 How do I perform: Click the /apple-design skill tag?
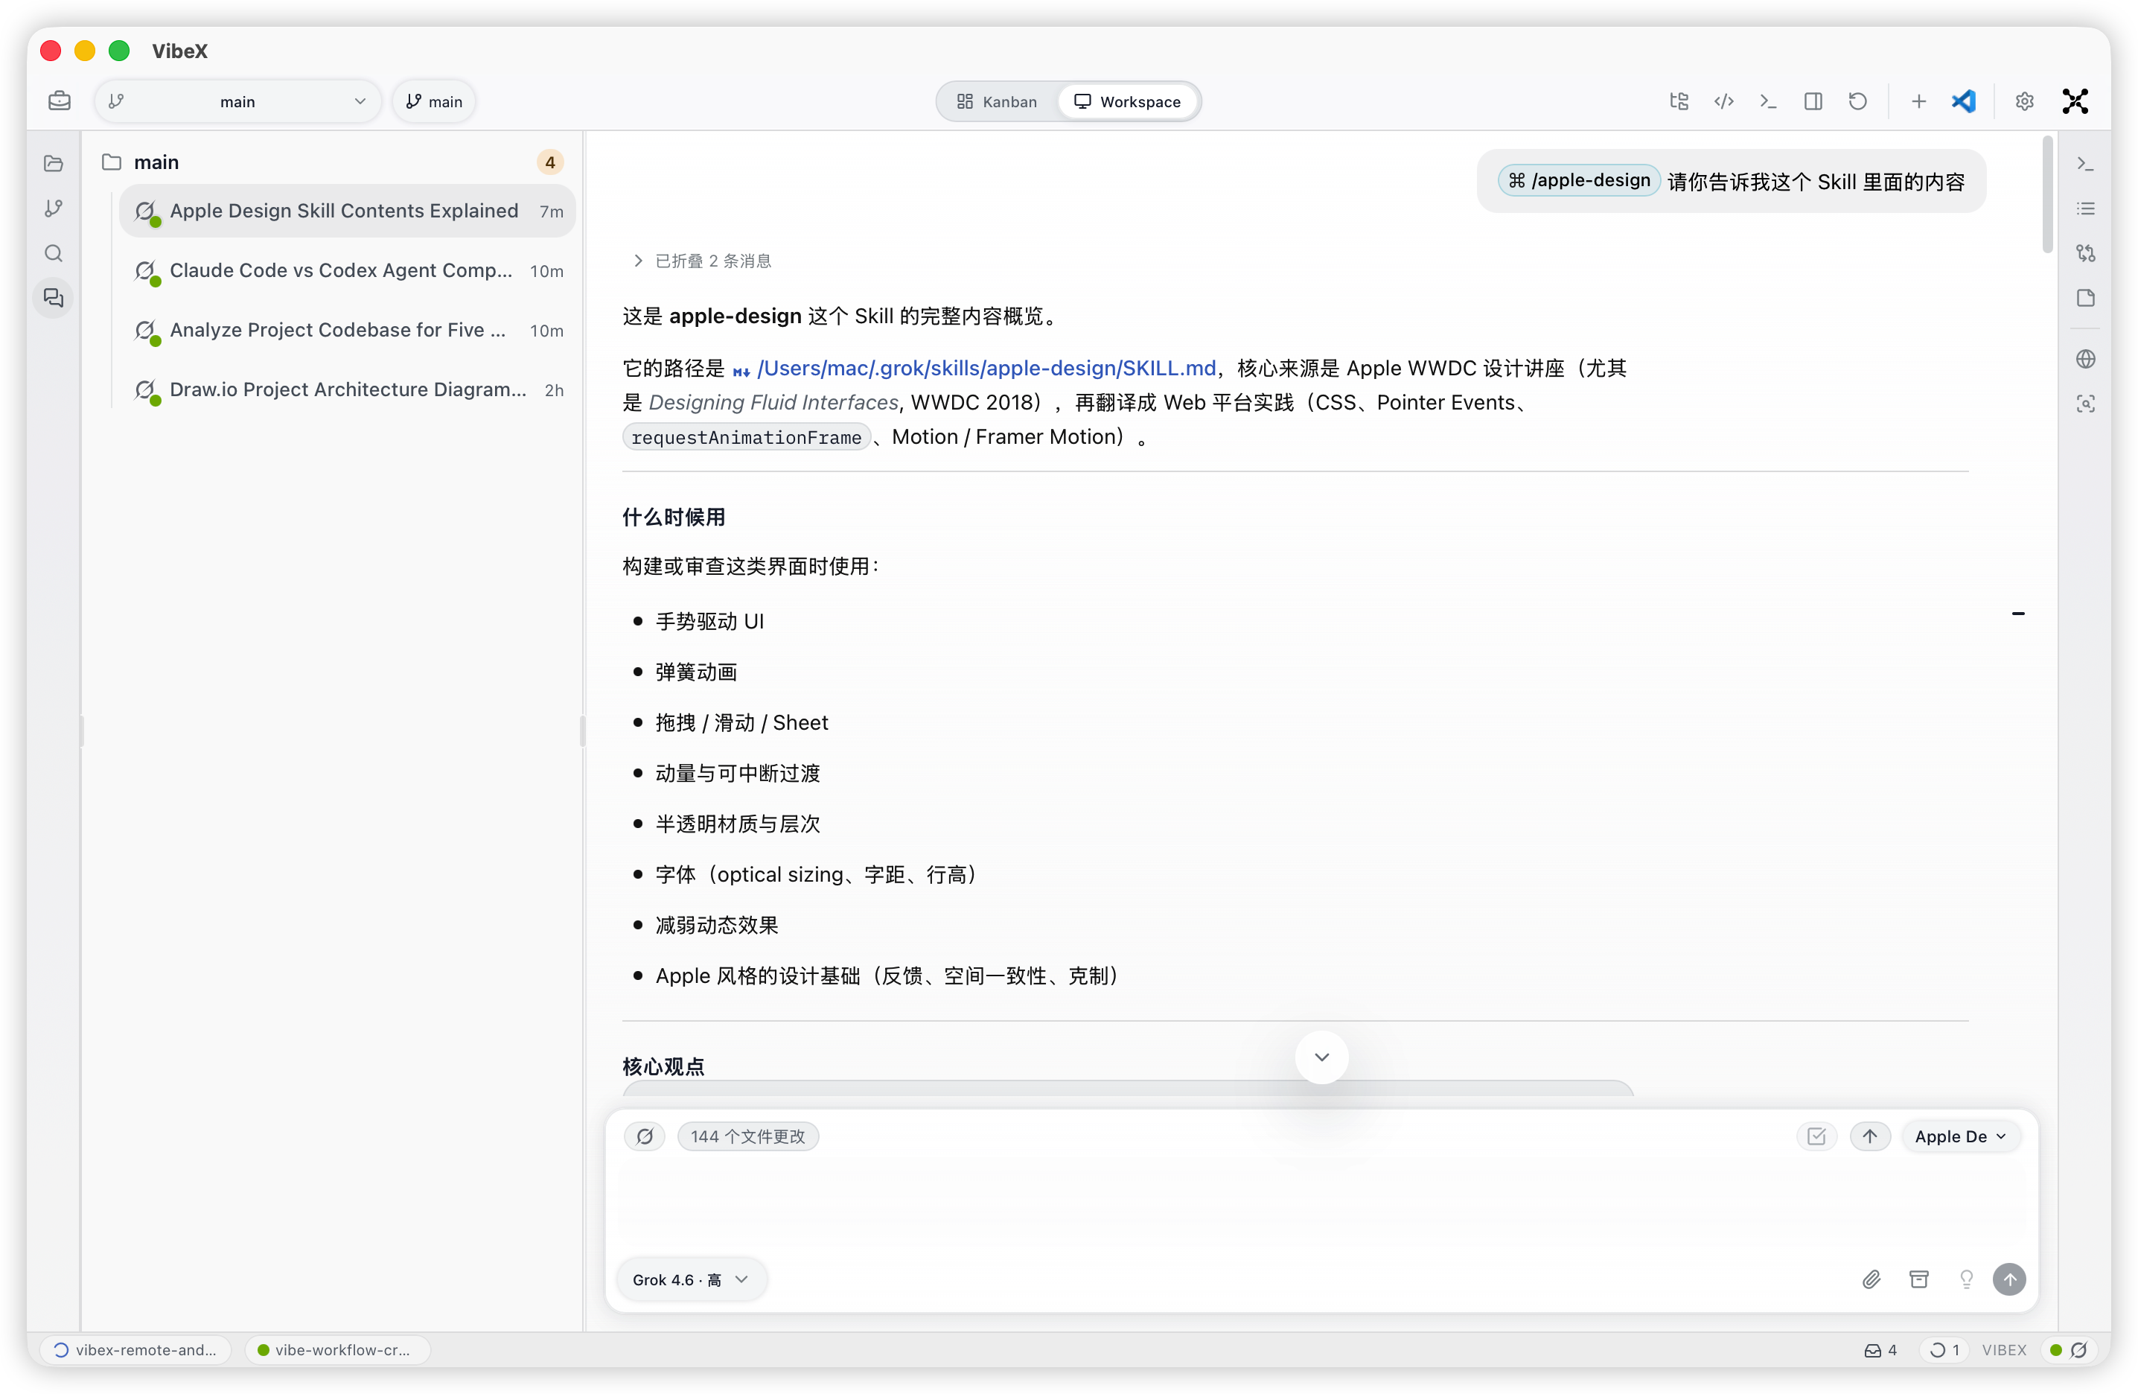tap(1579, 179)
